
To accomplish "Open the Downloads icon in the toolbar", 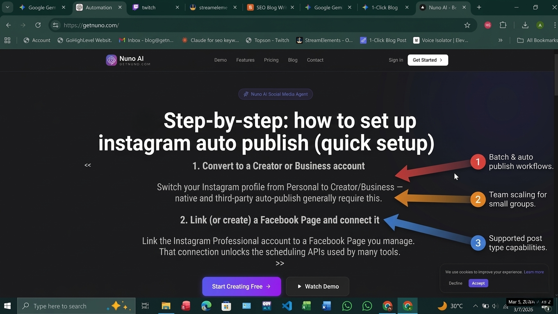I will coord(525,25).
